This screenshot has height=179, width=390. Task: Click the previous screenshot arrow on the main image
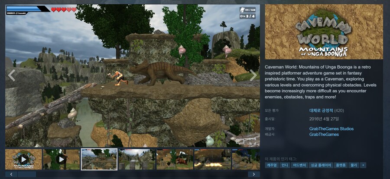click(x=12, y=75)
